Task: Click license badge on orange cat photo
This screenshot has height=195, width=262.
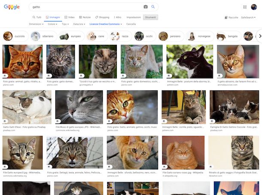Action: 5,76
